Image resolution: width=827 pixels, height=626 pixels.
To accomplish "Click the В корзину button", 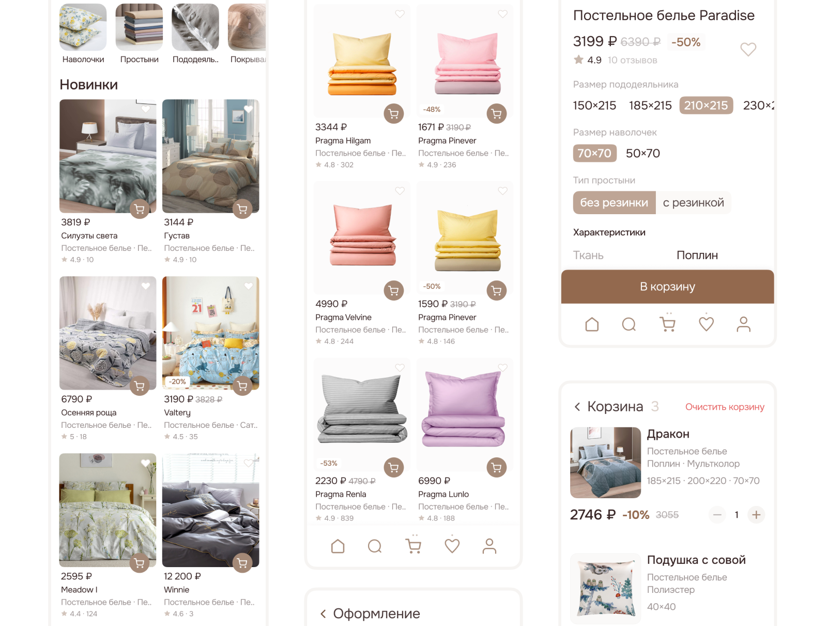I will pos(667,287).
